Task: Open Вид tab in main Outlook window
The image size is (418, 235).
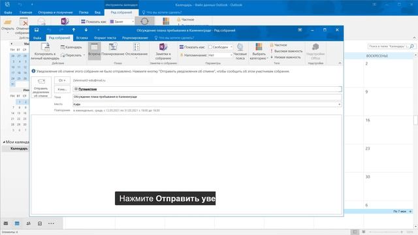Action: (97, 12)
